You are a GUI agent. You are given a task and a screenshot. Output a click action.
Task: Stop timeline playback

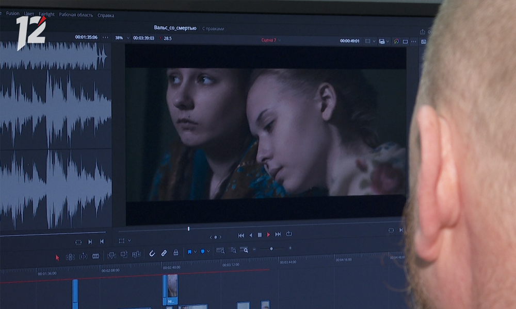point(260,235)
